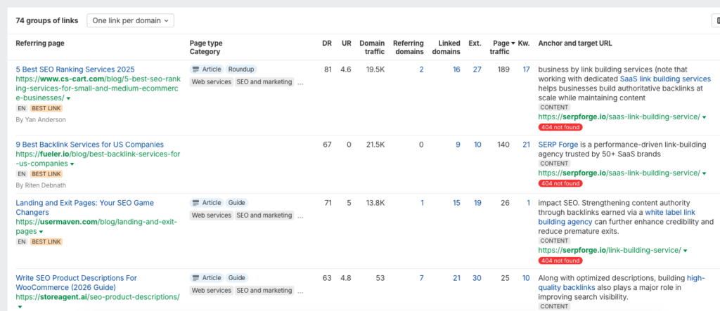
Task: Click "Web services" chip in cs-cart row
Action: (x=211, y=82)
